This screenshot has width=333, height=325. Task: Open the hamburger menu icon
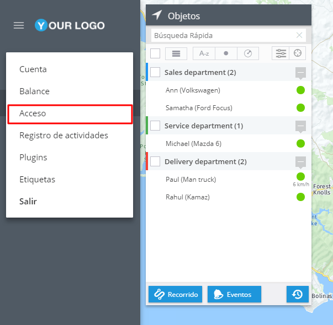pos(19,25)
